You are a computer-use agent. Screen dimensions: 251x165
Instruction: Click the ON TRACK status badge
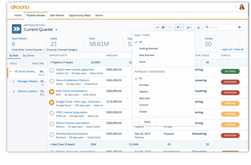[230, 71]
